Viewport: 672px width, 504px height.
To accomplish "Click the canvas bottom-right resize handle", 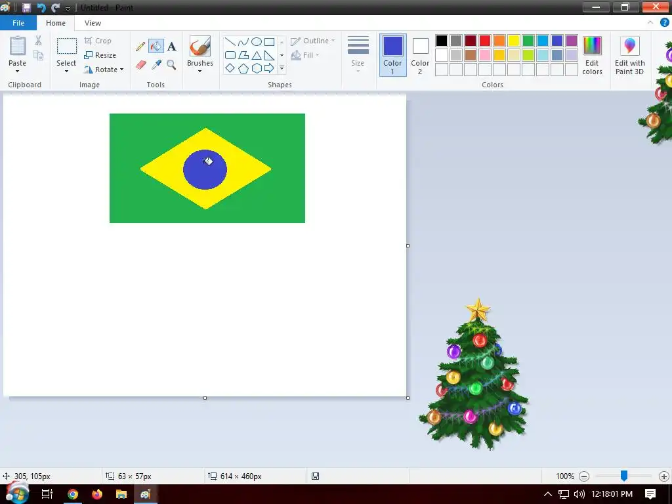I will tap(408, 398).
